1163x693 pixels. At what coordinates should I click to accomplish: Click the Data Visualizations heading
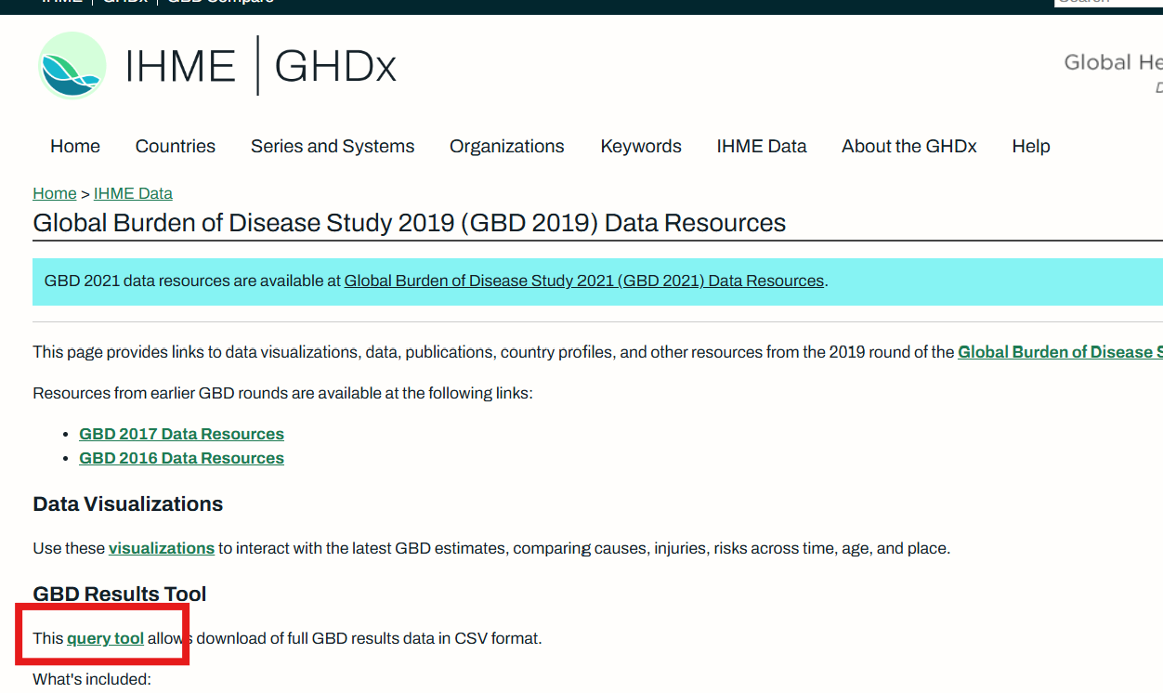(x=128, y=503)
